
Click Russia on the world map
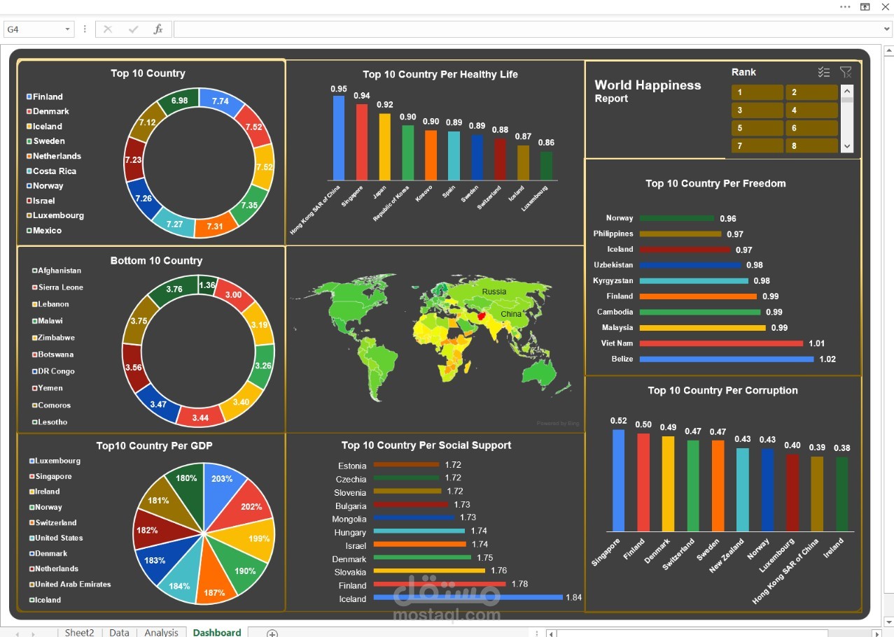494,291
